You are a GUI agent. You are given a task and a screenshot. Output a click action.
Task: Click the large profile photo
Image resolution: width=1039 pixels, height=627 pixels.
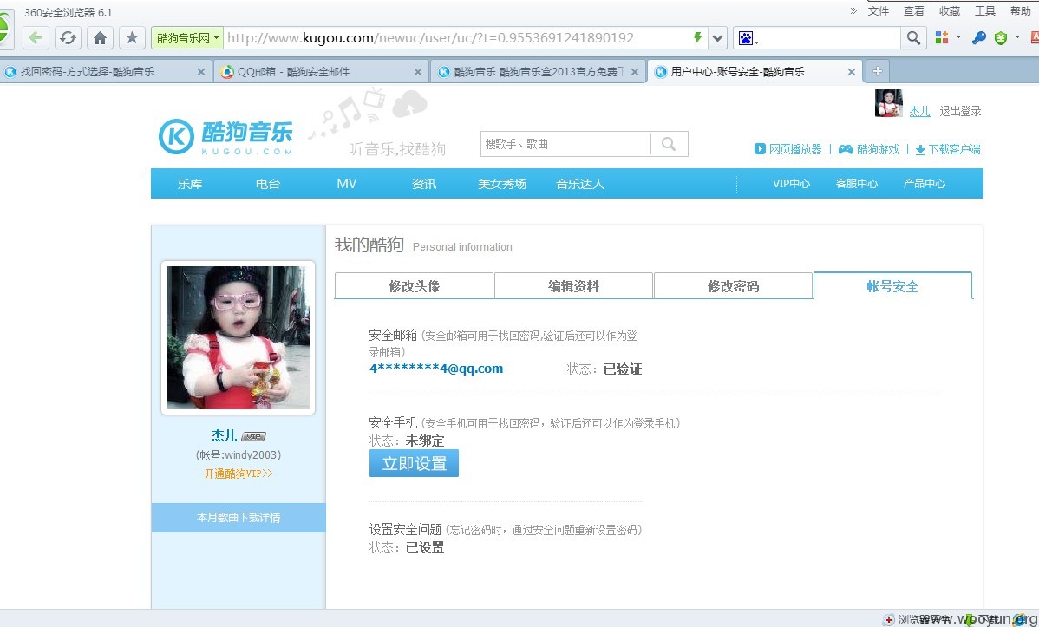[x=238, y=337]
